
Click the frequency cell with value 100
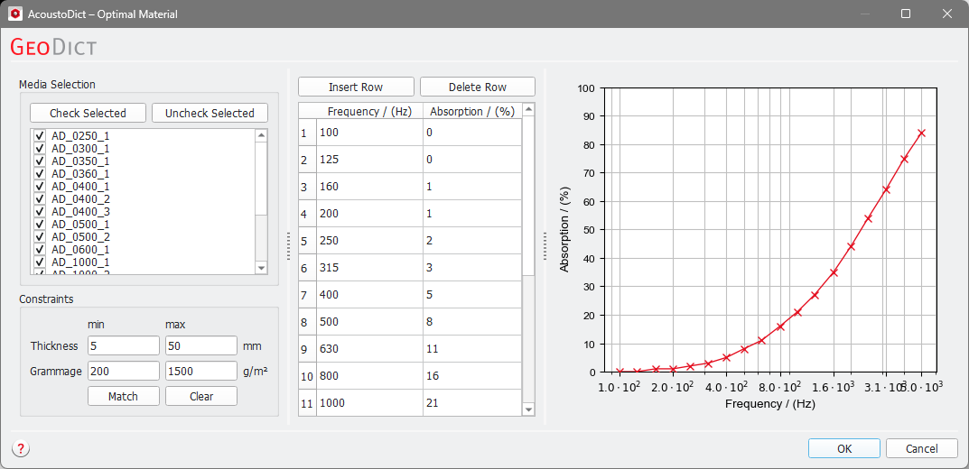[369, 132]
